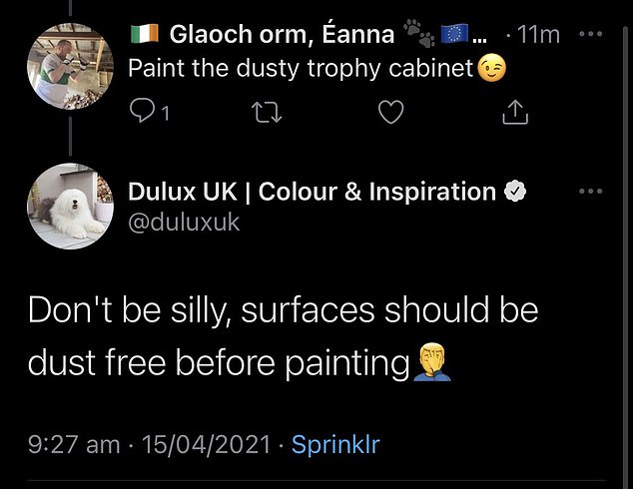Click the Irish flag emoji before Glaoch orm
Screen dimensions: 633x489
tap(145, 34)
